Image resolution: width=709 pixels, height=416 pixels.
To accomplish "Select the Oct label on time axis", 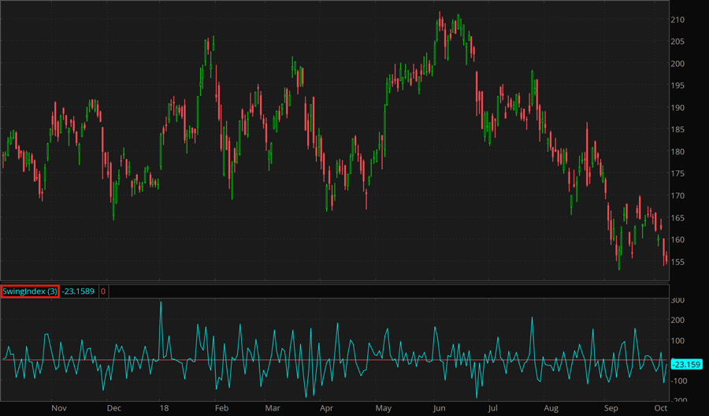I will point(661,409).
